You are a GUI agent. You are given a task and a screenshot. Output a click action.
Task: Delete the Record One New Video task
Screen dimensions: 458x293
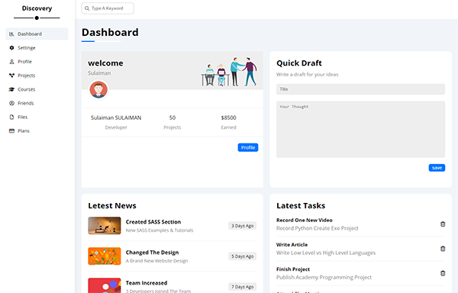pyautogui.click(x=443, y=224)
